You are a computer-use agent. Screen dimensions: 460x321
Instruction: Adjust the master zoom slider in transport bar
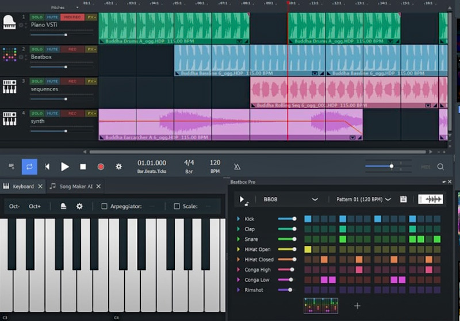388,167
